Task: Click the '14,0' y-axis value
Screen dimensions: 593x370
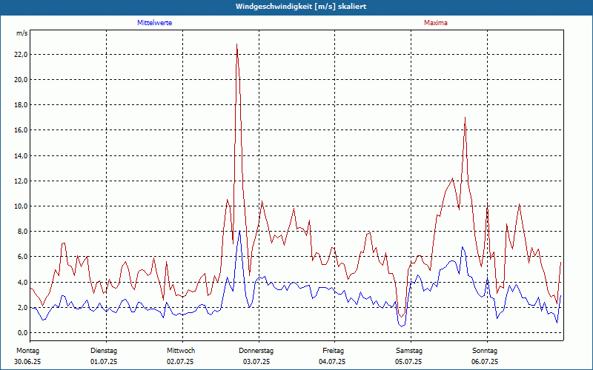Action: [x=21, y=155]
